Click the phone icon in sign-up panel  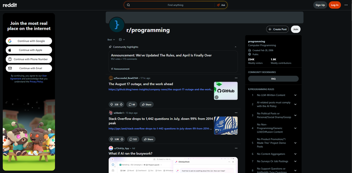point(10,59)
